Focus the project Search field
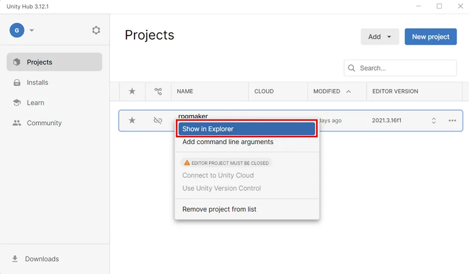The width and height of the screenshot is (469, 274). click(x=405, y=68)
